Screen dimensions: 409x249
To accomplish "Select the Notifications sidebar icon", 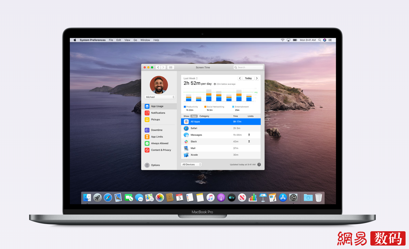I will 147,113.
